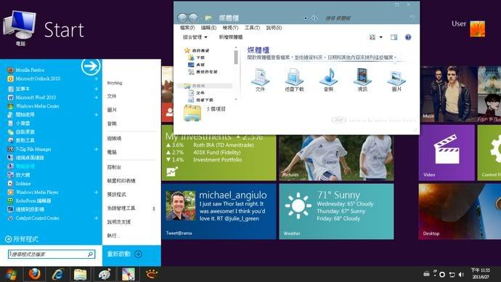Expand Catalyst Control Center submenu arrow
The image size is (501, 282).
[96, 218]
